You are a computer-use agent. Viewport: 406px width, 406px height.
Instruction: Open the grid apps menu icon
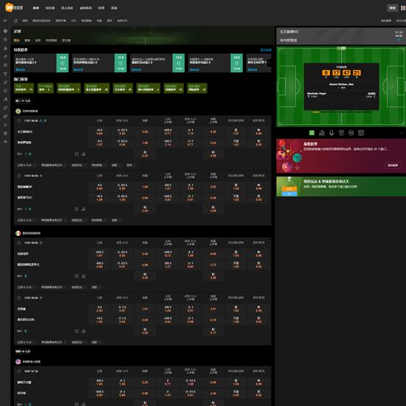[x=403, y=8]
